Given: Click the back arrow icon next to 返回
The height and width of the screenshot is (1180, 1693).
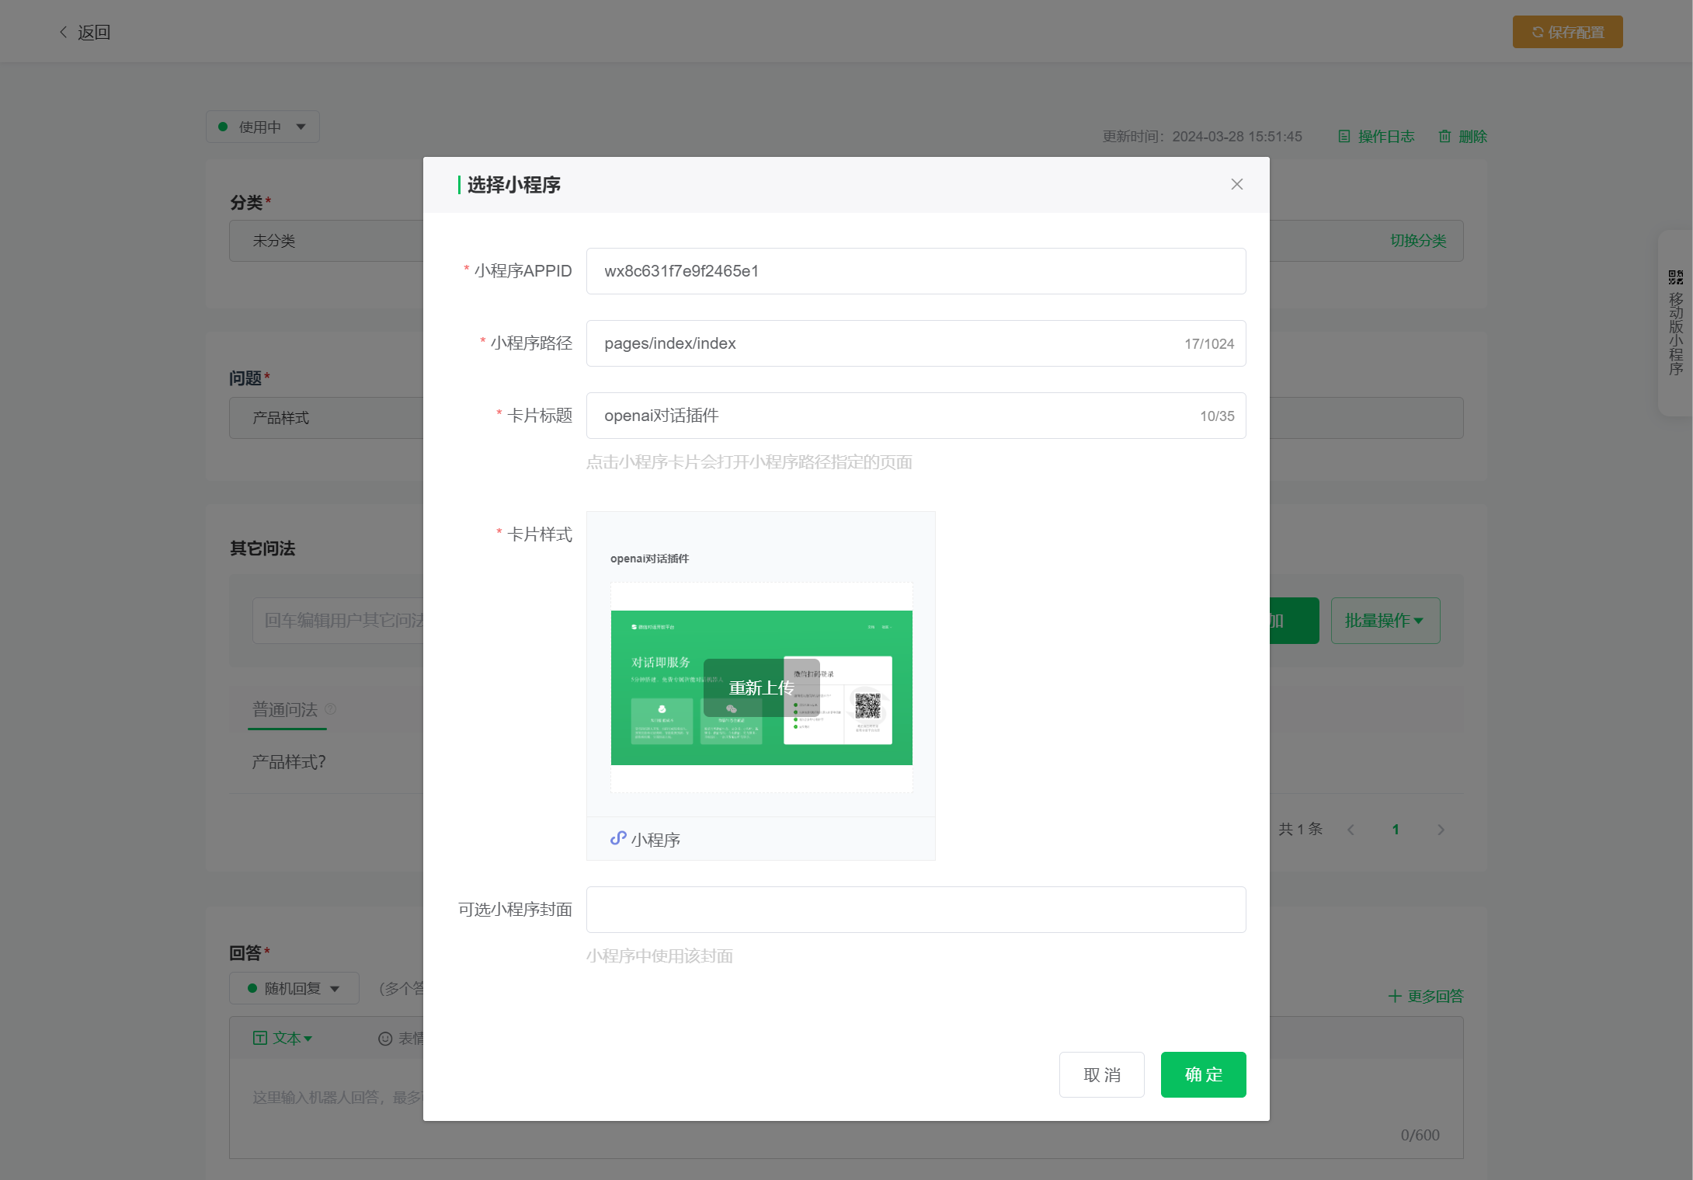Looking at the screenshot, I should [64, 32].
